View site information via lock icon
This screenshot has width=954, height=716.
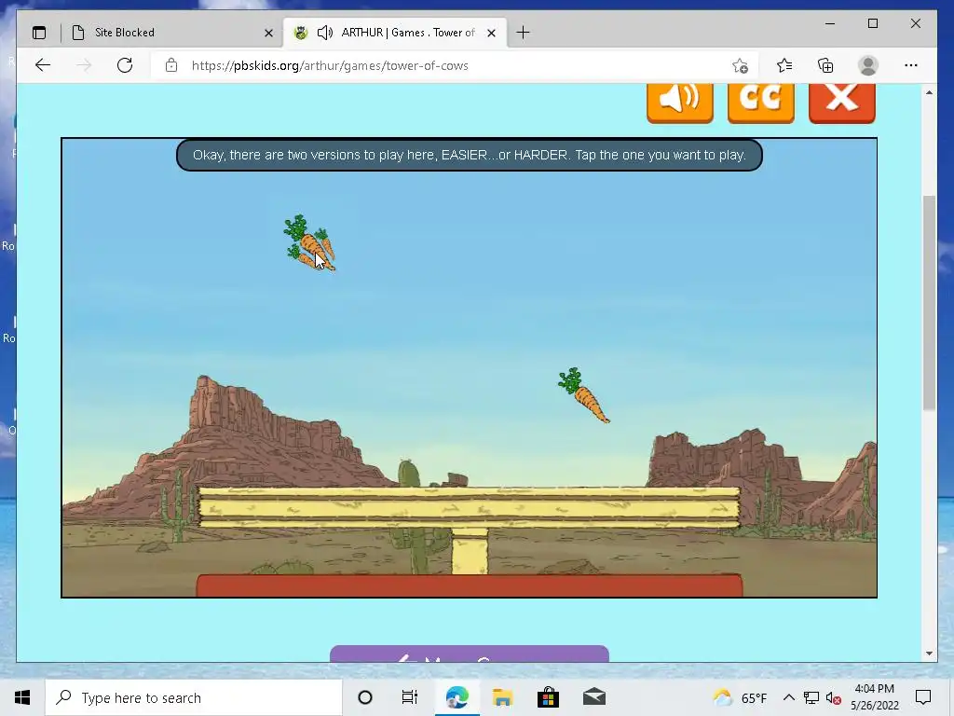(x=171, y=65)
